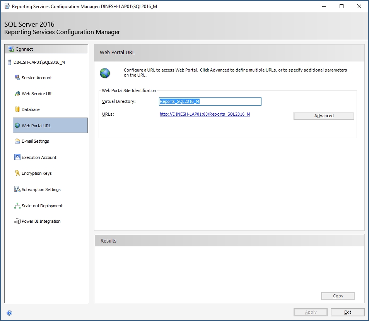Open the Service Account page

[x=36, y=78]
